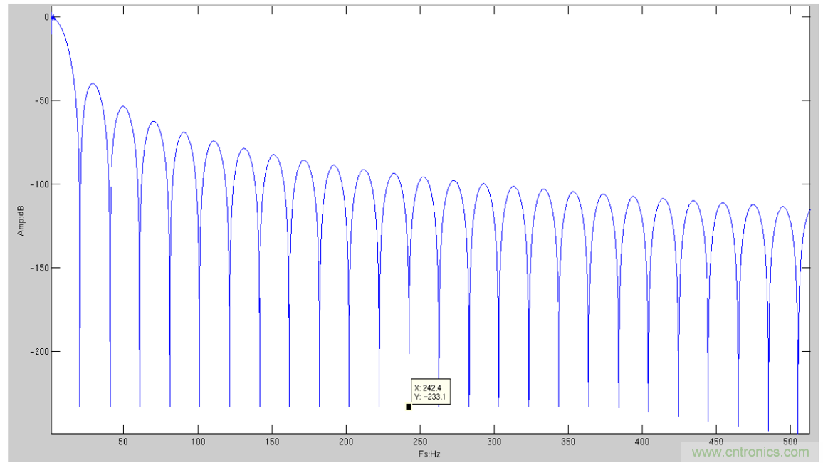Click the 300 tick label on x-axis
Viewport: 823px width, 463px height.
[494, 442]
